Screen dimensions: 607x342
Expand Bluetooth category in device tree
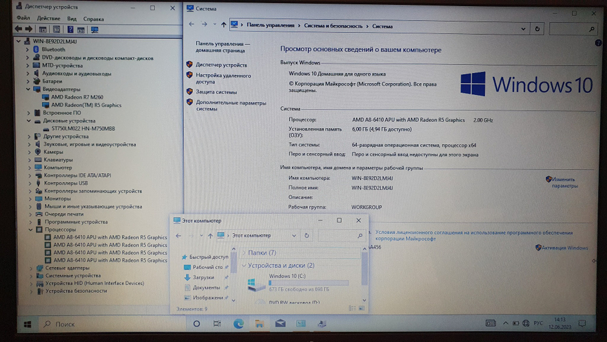pos(27,50)
